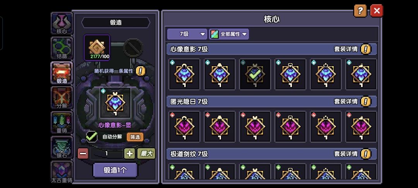This screenshot has width=418, height=188.
Task: Deselect the checked 心像意影 core item
Action: (255, 74)
